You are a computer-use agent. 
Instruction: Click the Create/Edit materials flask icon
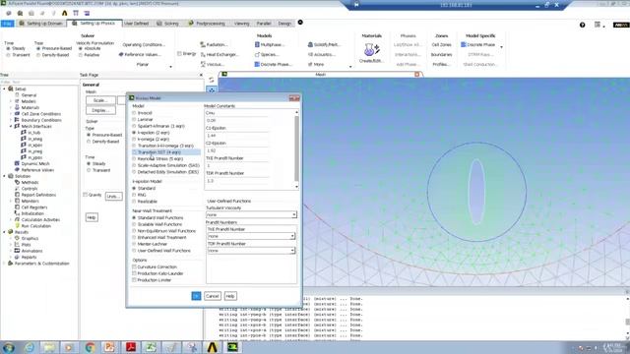pos(372,50)
